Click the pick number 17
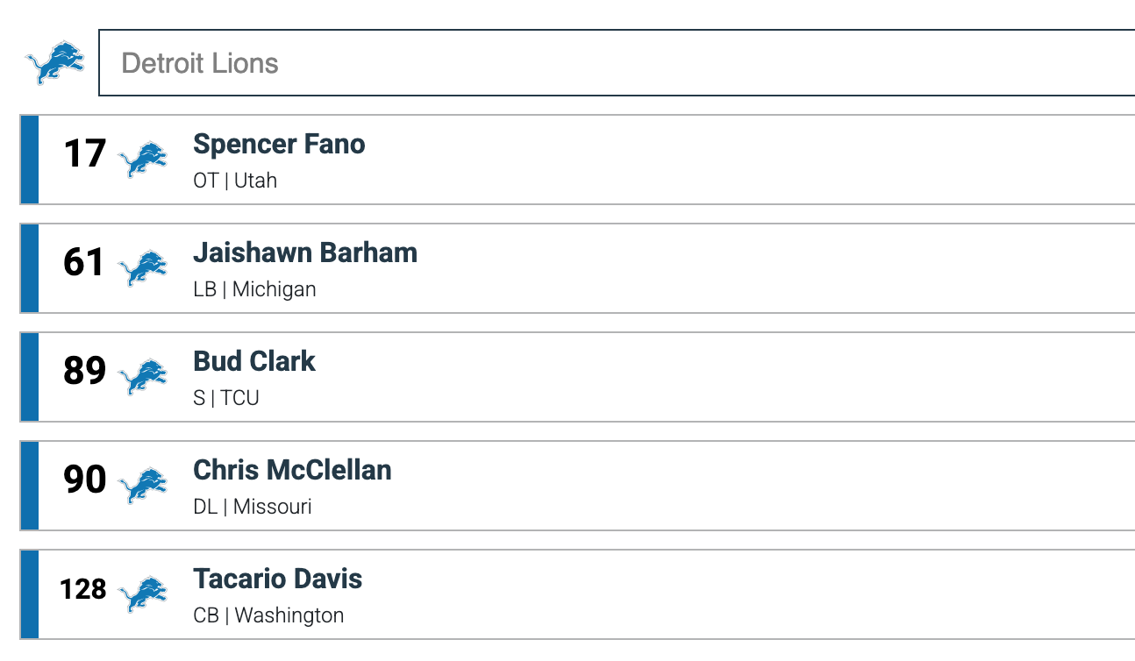 tap(84, 153)
